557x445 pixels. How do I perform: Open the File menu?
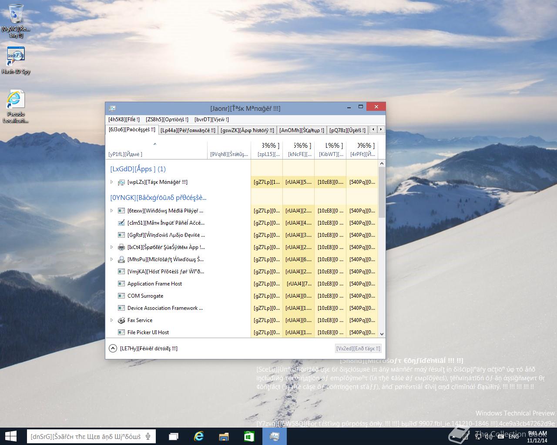(124, 120)
